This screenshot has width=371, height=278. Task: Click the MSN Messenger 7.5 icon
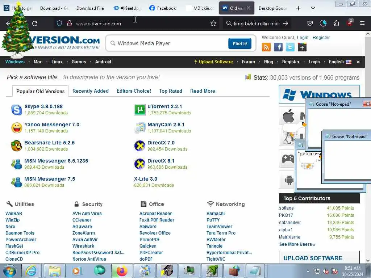click(x=17, y=182)
